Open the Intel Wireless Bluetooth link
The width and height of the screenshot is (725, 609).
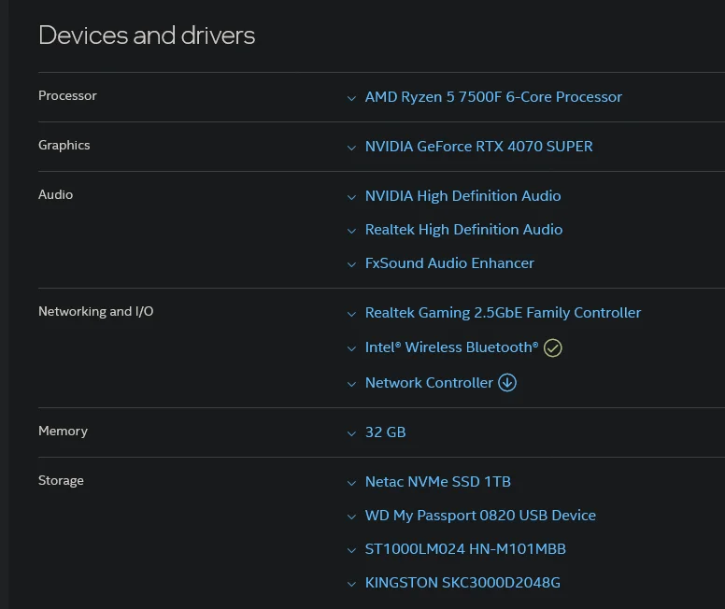click(x=452, y=347)
